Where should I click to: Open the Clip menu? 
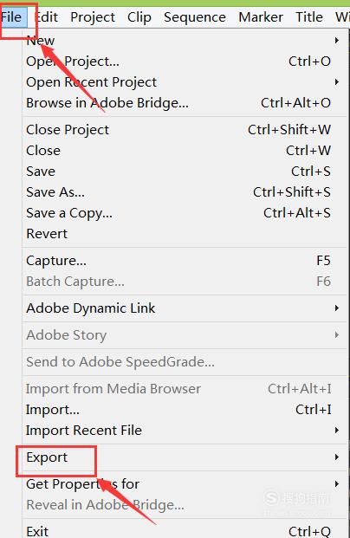click(139, 17)
